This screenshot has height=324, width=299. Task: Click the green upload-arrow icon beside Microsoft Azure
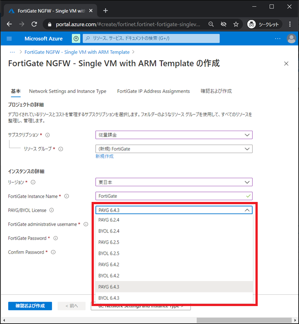76,39
